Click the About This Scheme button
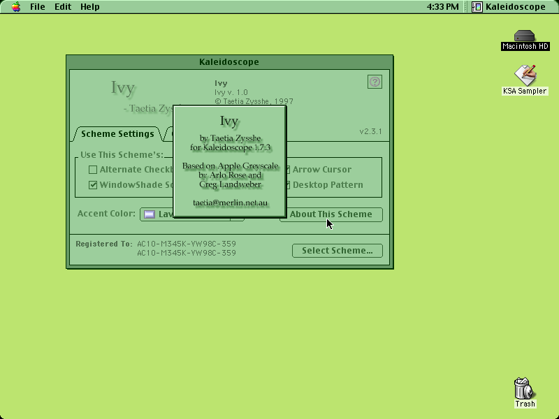 331,214
